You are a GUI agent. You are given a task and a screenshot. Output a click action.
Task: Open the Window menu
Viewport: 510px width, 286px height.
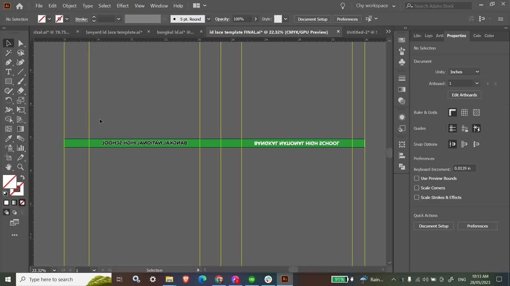tap(159, 6)
